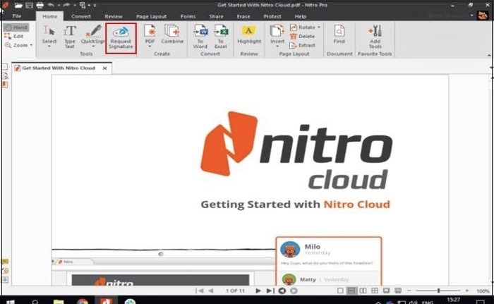Image resolution: width=494 pixels, height=304 pixels.
Task: Adjust the zoom slider handle
Action: 438,291
